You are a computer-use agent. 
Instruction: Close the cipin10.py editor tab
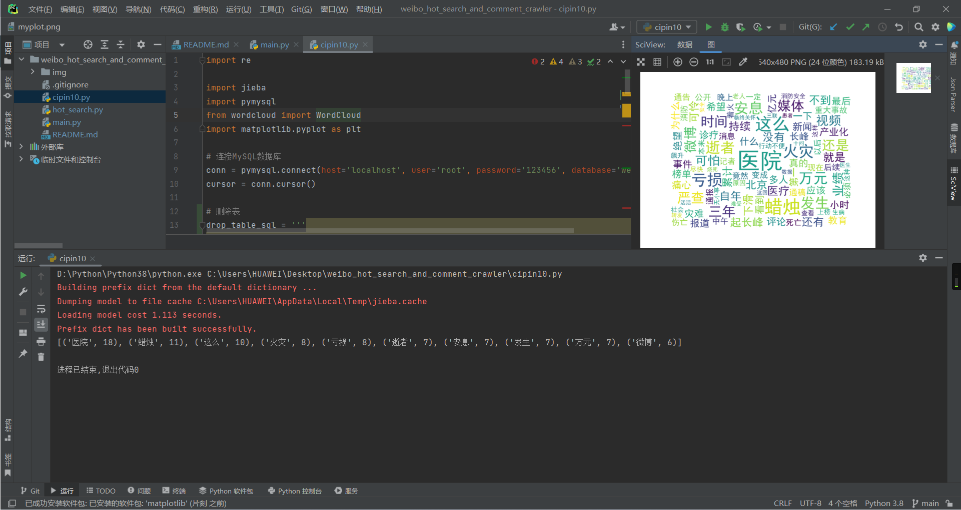pos(365,44)
